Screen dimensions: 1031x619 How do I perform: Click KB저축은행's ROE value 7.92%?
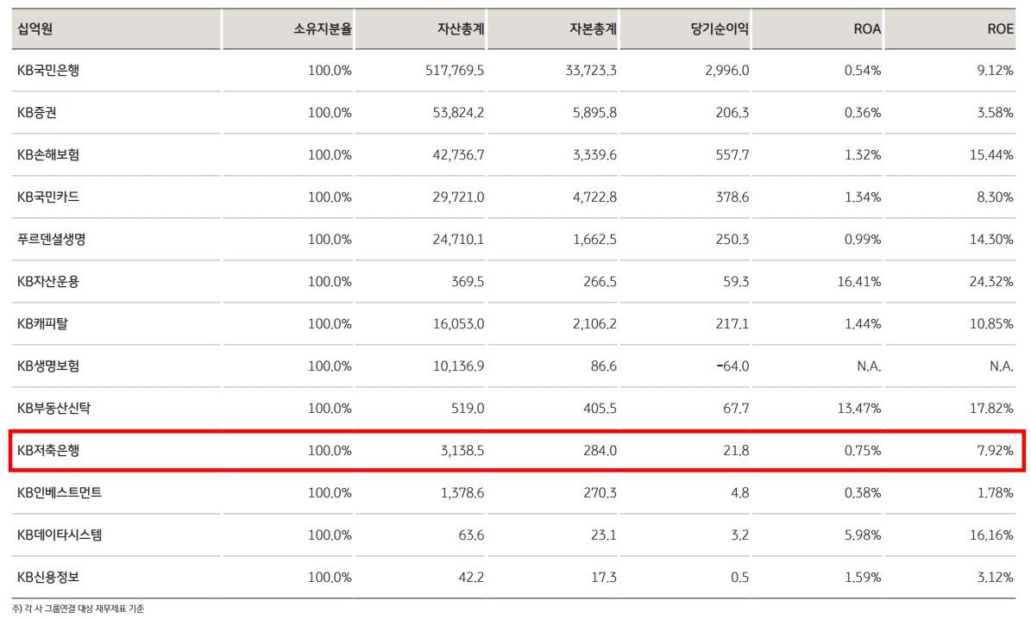click(x=995, y=451)
